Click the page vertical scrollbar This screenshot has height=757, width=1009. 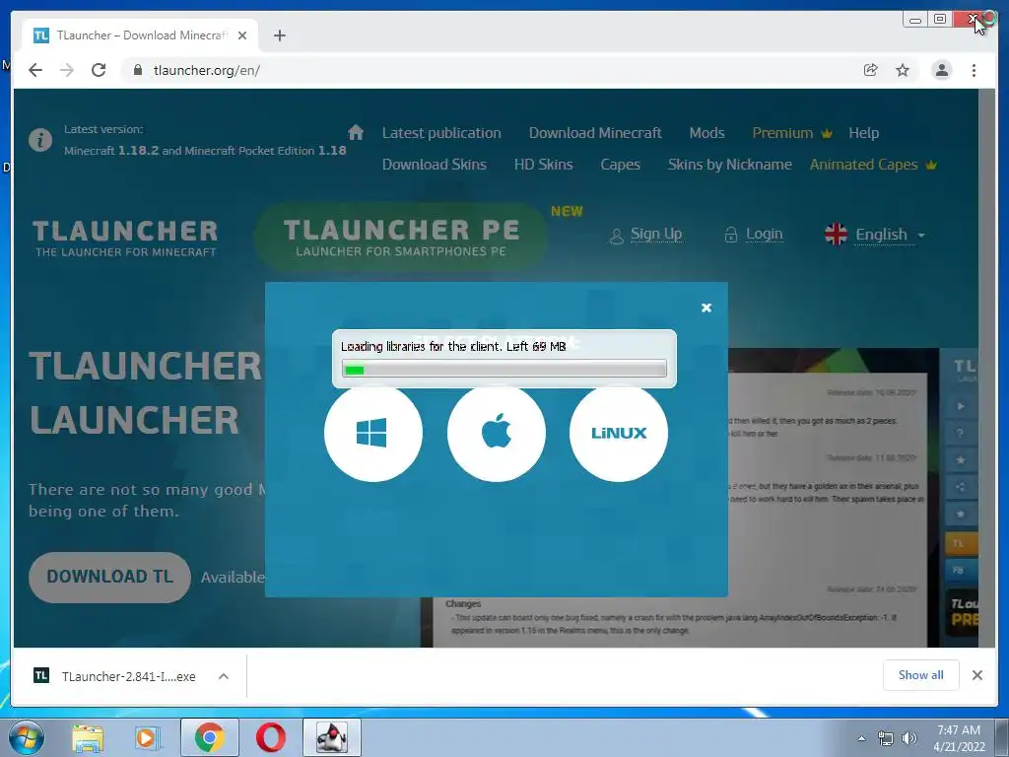(985, 369)
